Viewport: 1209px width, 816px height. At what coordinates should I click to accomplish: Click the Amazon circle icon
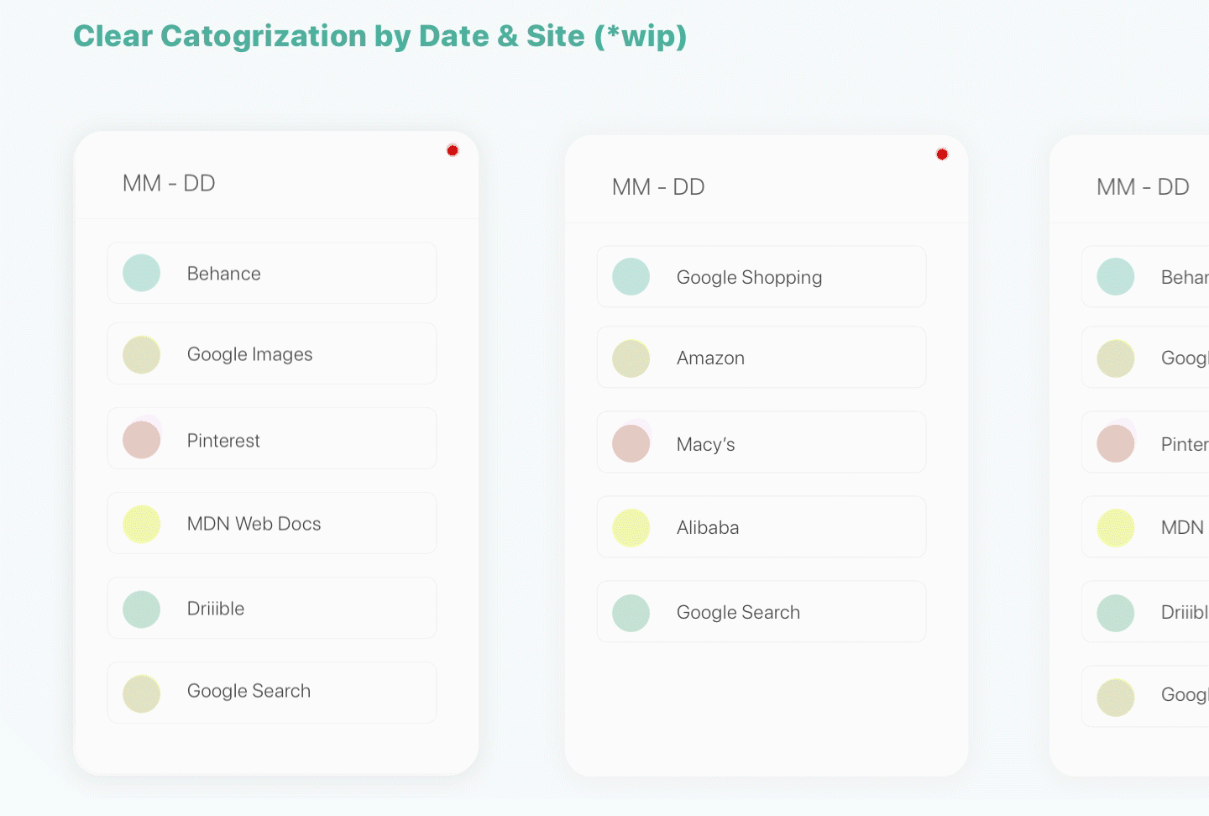pos(631,358)
